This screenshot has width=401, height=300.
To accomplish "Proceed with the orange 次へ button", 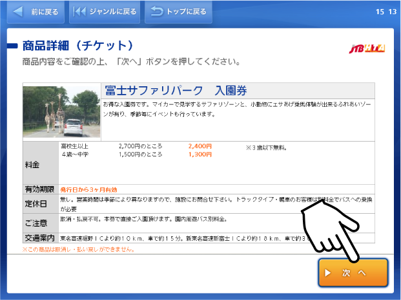I will point(353,273).
